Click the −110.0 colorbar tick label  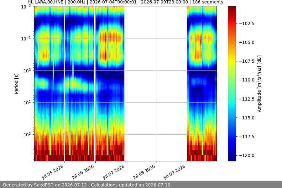pyautogui.click(x=247, y=80)
